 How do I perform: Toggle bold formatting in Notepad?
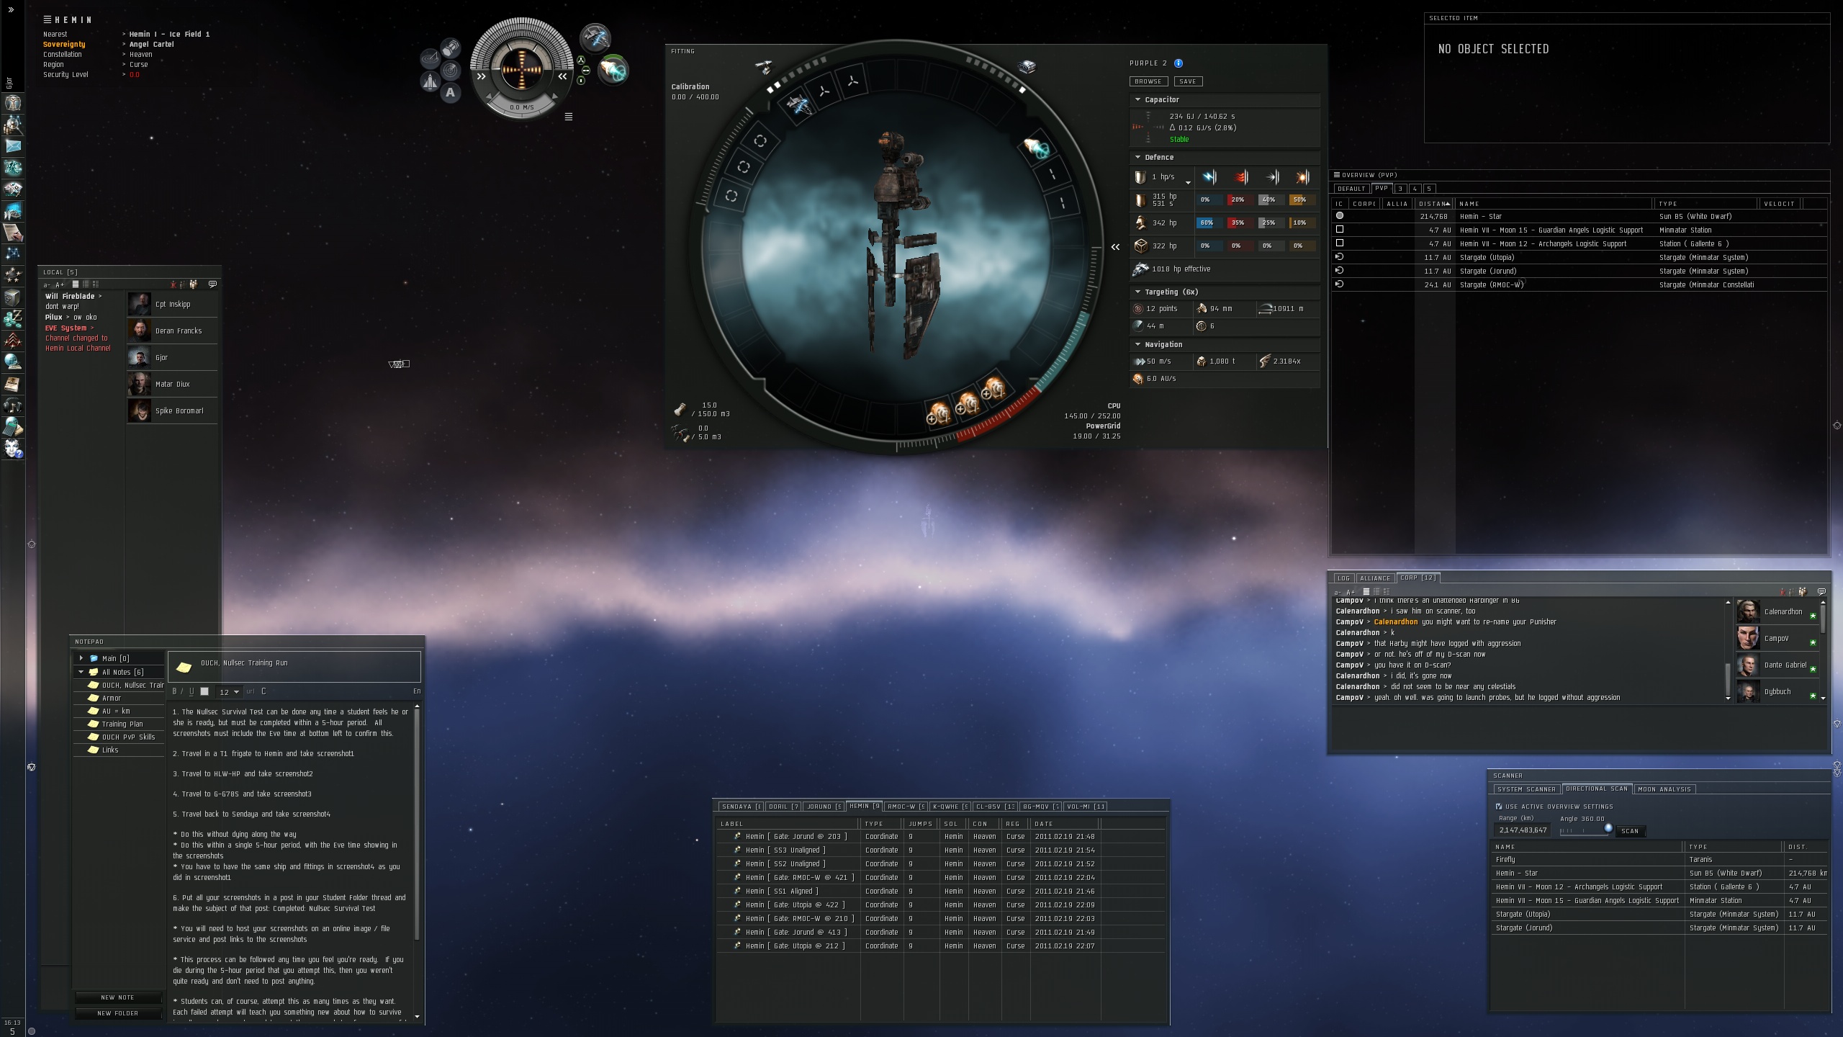coord(175,691)
